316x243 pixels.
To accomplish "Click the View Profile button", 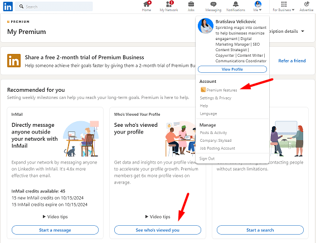I will click(x=232, y=69).
